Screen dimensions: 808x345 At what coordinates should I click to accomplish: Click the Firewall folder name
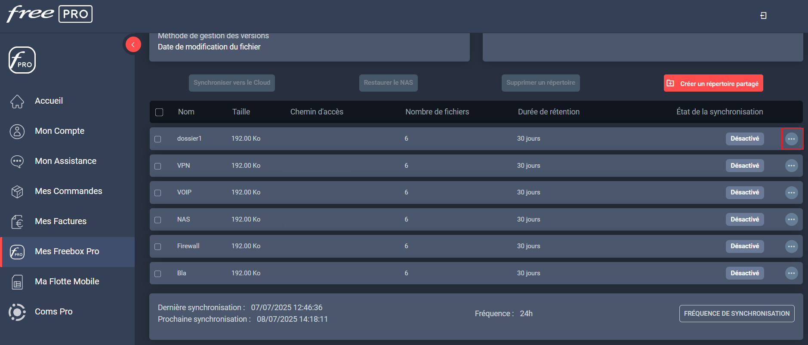coord(188,246)
